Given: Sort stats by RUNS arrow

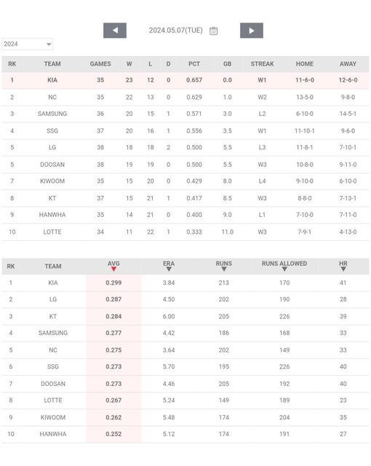Looking at the screenshot, I should (224, 269).
